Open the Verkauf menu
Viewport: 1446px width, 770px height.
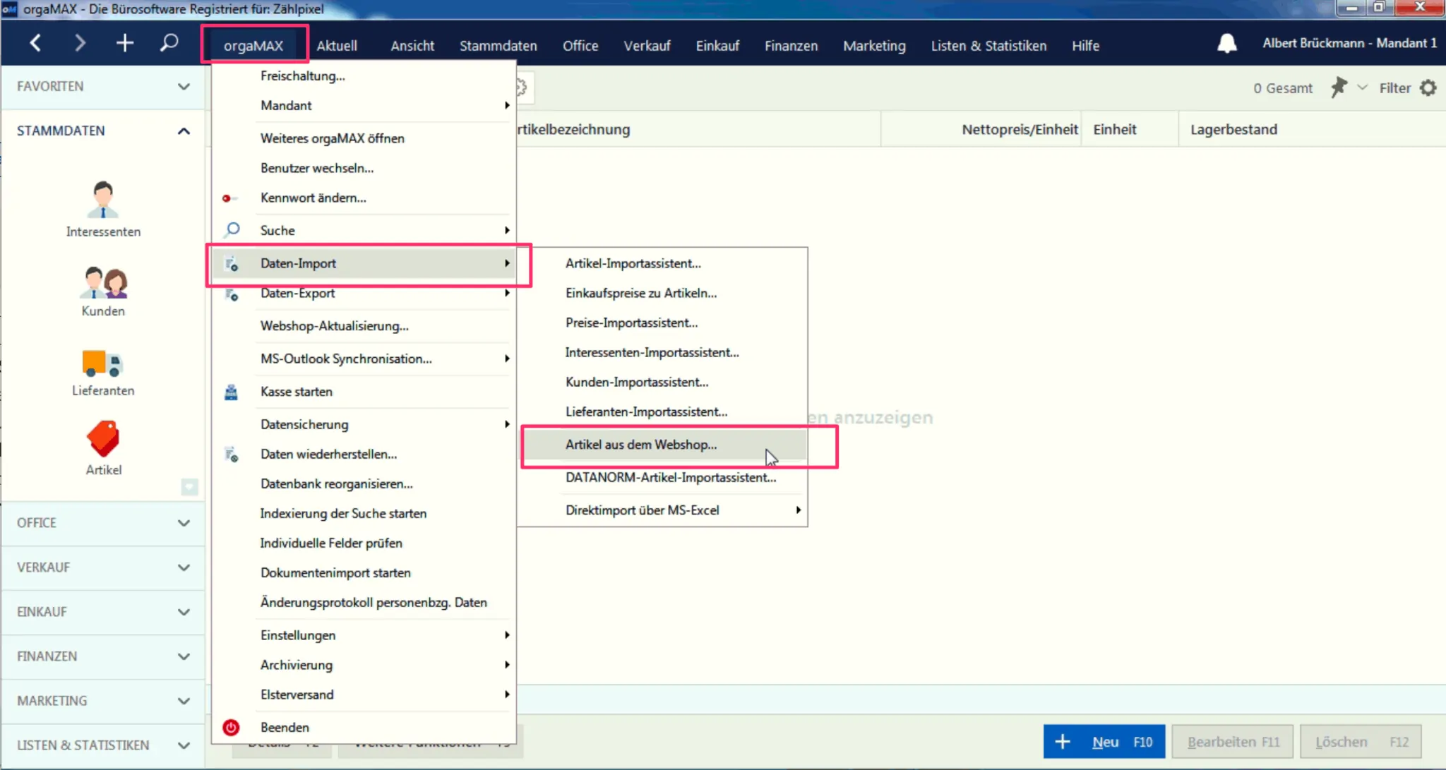coord(647,45)
